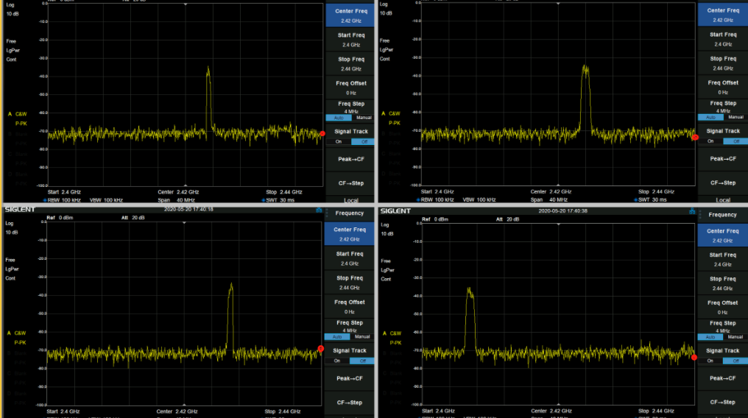This screenshot has width=748, height=418.
Task: Turn Signal Track Off in top-left analyzer
Action: [364, 141]
